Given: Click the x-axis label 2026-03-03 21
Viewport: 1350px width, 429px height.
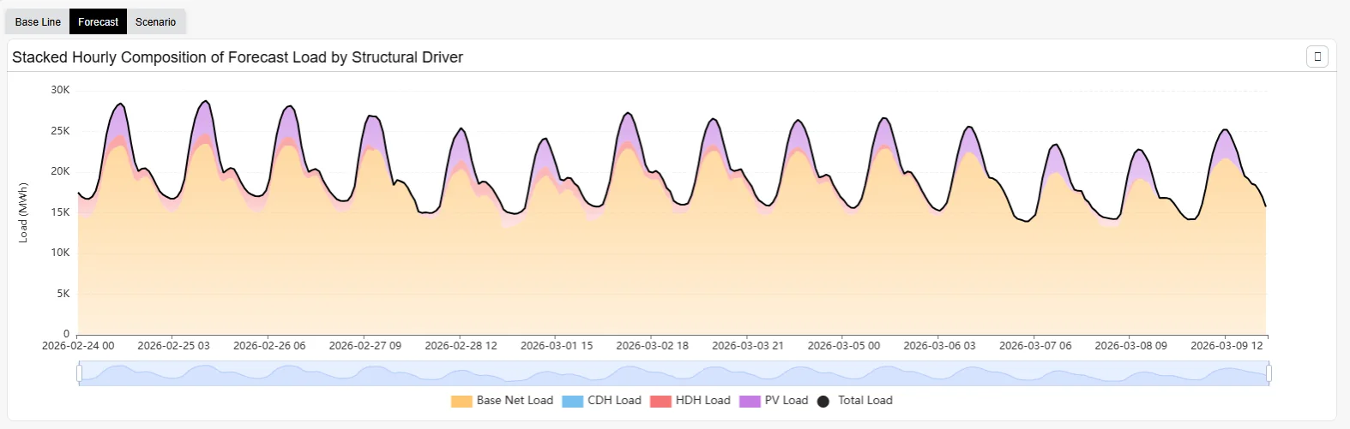Looking at the screenshot, I should [748, 346].
